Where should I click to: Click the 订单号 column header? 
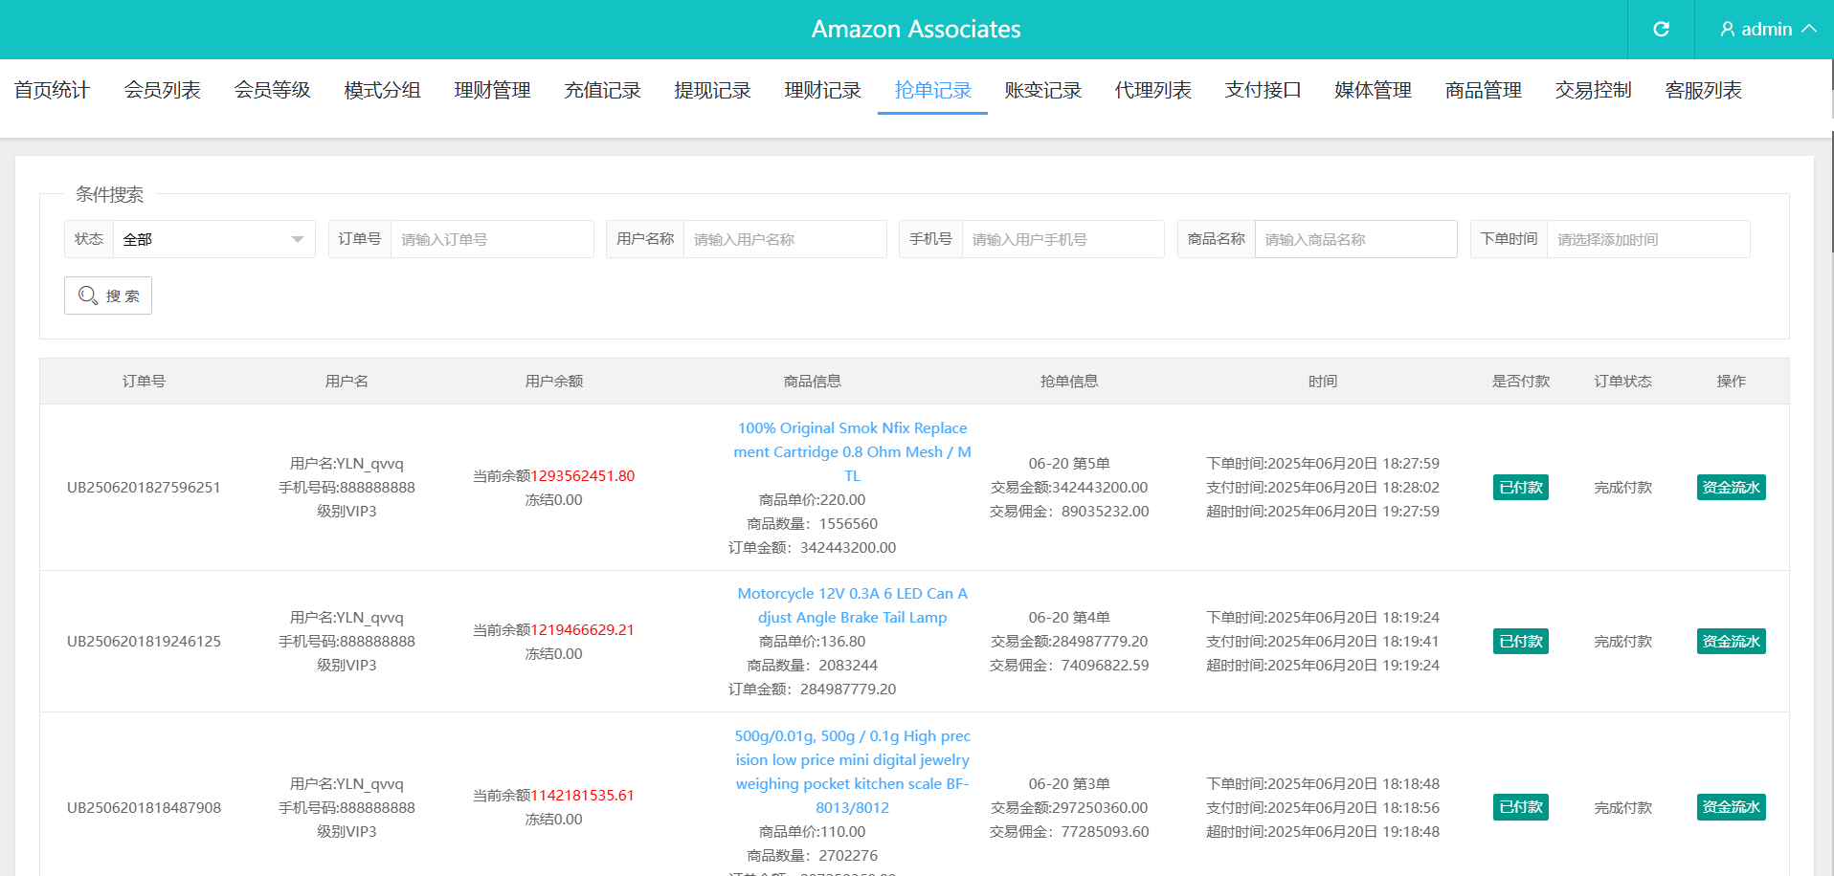(144, 381)
